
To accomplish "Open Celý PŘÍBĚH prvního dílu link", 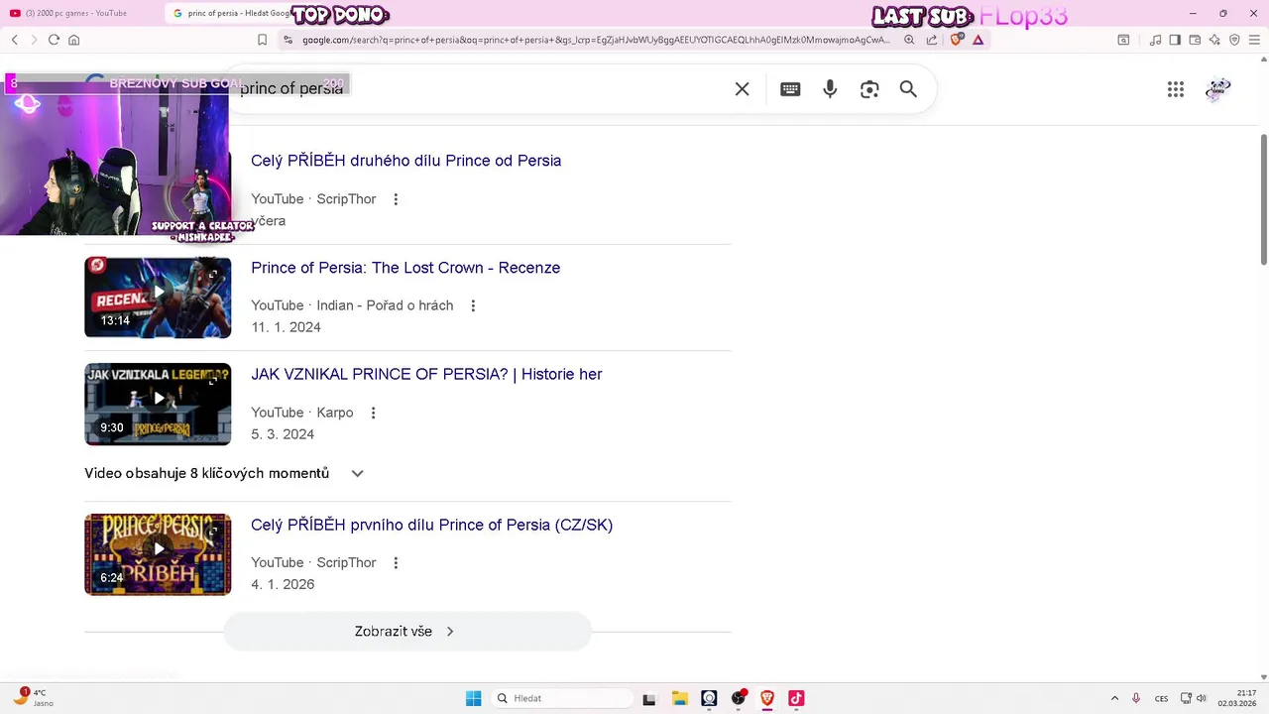I will pos(431,525).
